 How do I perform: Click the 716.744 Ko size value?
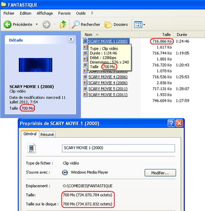(162, 53)
